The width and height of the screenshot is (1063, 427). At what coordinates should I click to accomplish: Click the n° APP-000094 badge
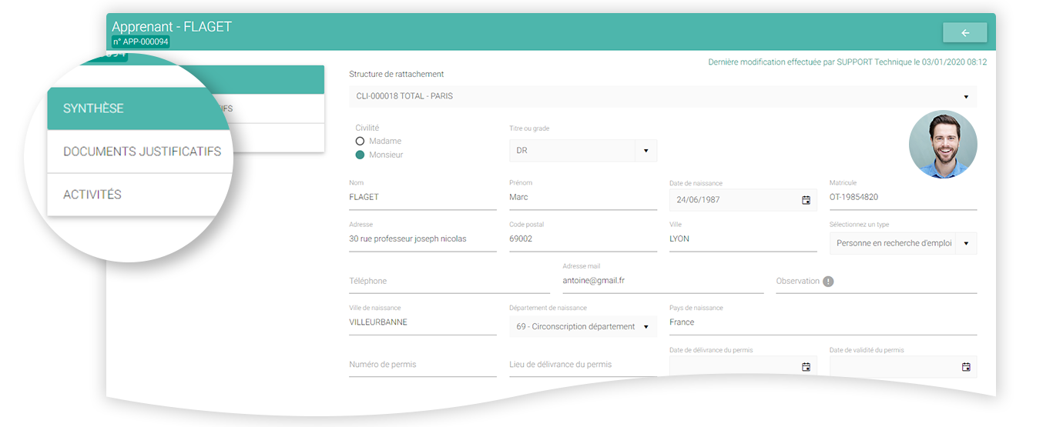click(x=141, y=42)
